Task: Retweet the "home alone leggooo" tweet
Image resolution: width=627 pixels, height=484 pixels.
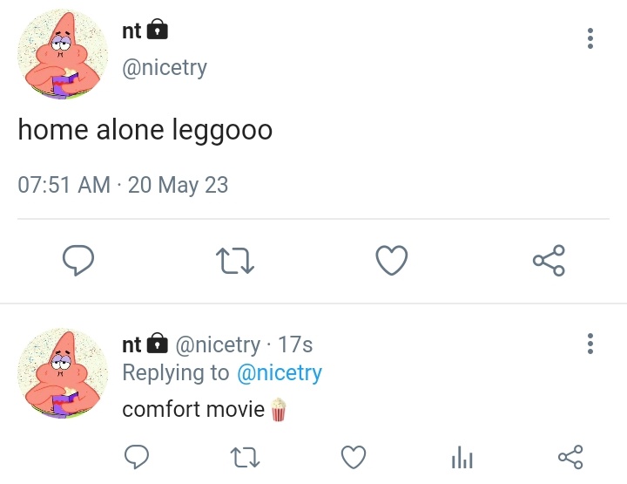Action: pos(235,261)
